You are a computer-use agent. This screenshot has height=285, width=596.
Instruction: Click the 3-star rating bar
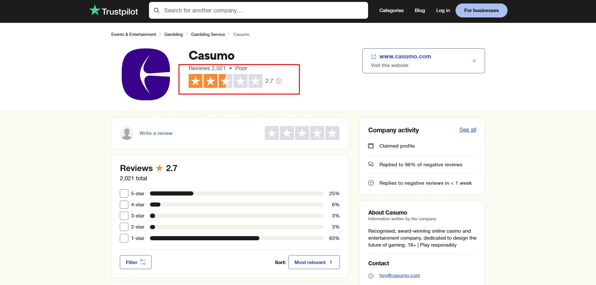coord(236,216)
